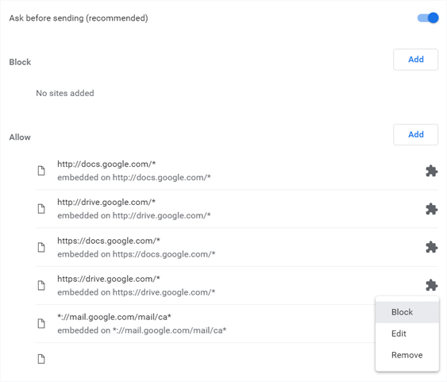Click page icon beside http://drive.google.com entry

pos(41,209)
